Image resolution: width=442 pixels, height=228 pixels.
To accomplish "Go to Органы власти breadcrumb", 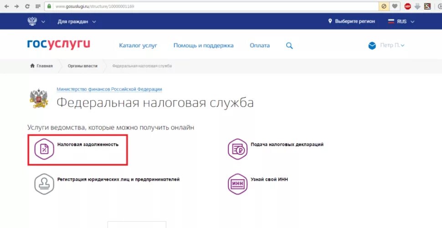I will point(82,66).
